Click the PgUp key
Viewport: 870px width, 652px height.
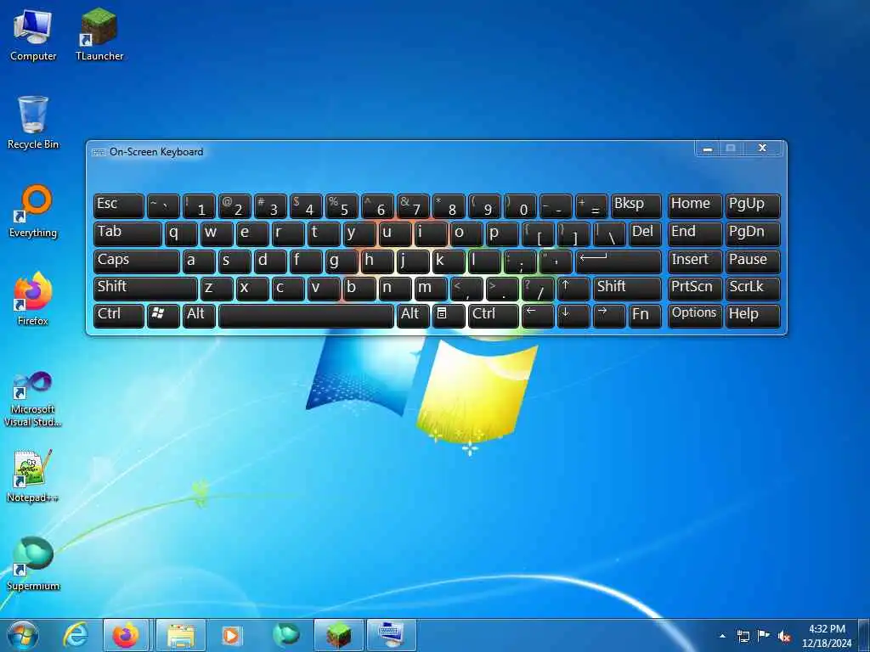753,205
